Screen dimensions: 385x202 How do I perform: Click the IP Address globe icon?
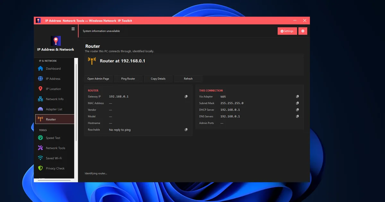pos(40,79)
